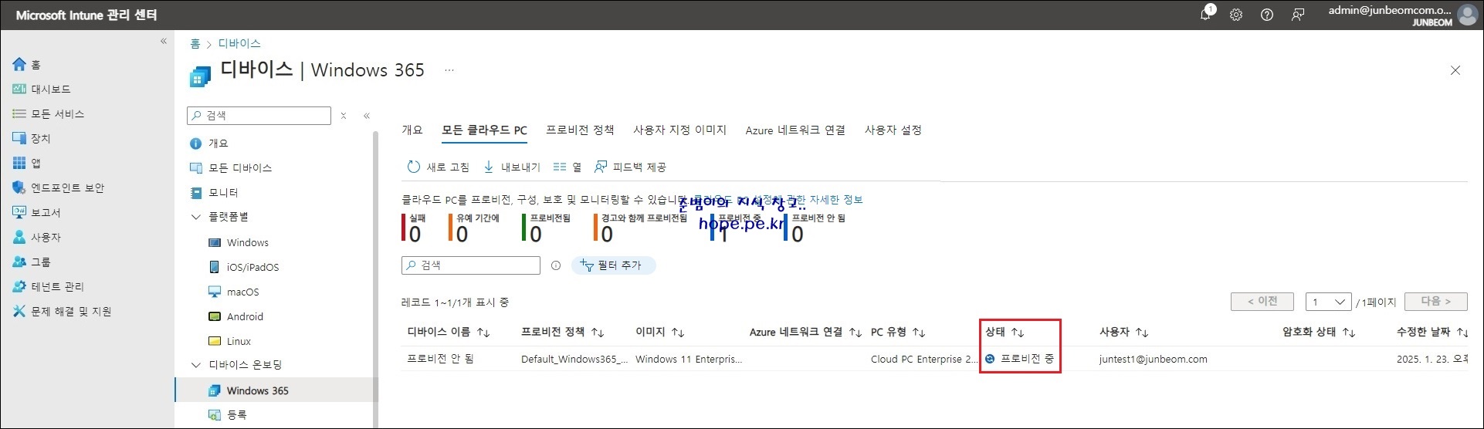The image size is (1484, 429).
Task: Sort by 사용자 column
Action: point(1124,333)
